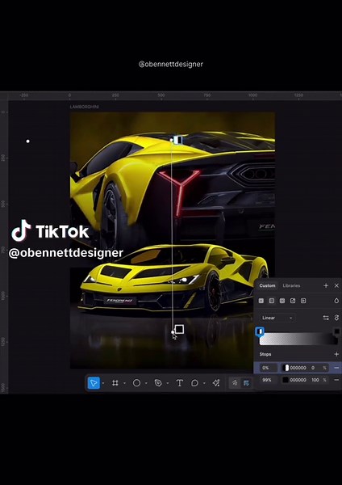Viewport: 342px width, 485px height.
Task: Open the Linear gradient type dropdown
Action: 277,318
